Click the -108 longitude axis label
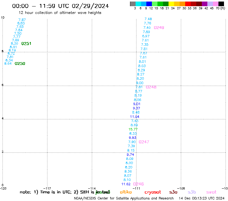 [181, 188]
